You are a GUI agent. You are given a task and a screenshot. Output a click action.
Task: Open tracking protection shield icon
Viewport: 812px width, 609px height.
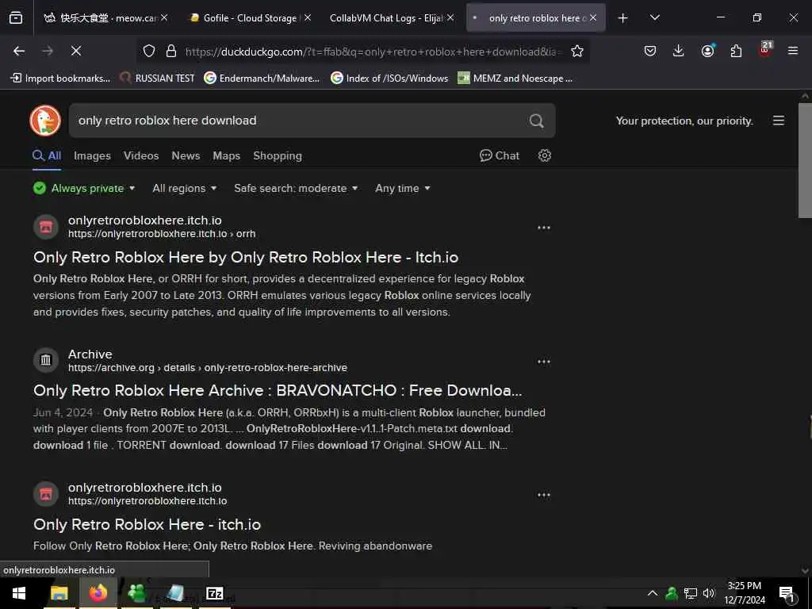(x=149, y=51)
